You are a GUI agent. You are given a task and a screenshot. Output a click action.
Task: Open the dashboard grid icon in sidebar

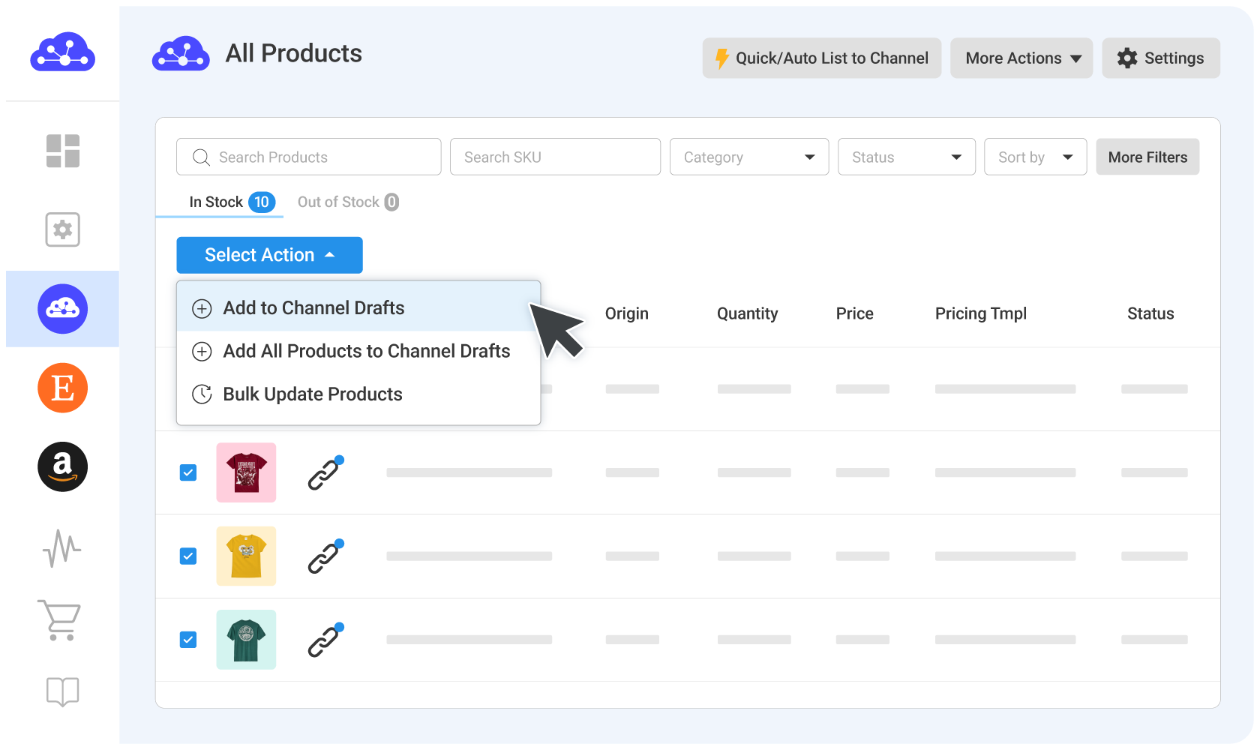pos(63,151)
